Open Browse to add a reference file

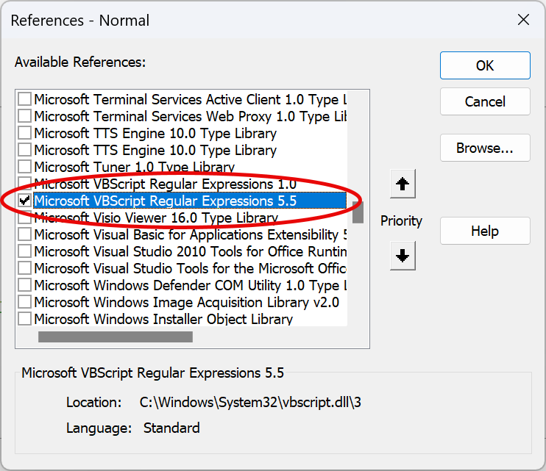pyautogui.click(x=485, y=148)
